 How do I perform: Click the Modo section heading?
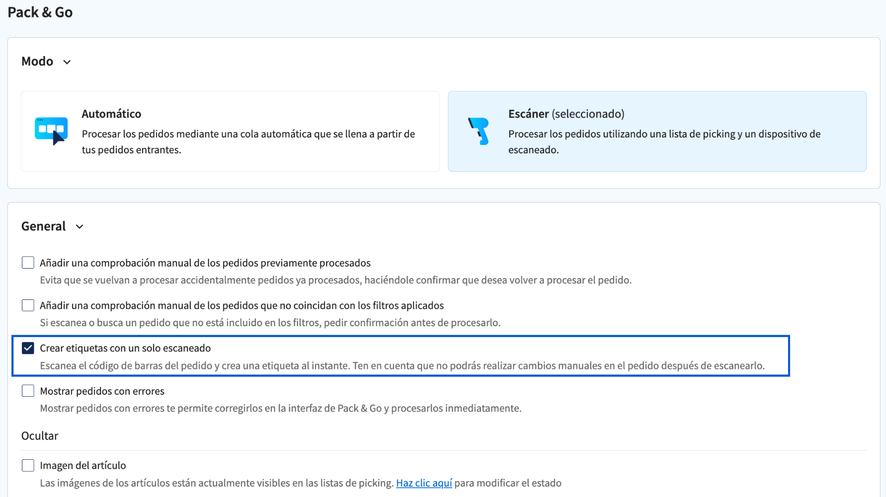point(37,62)
